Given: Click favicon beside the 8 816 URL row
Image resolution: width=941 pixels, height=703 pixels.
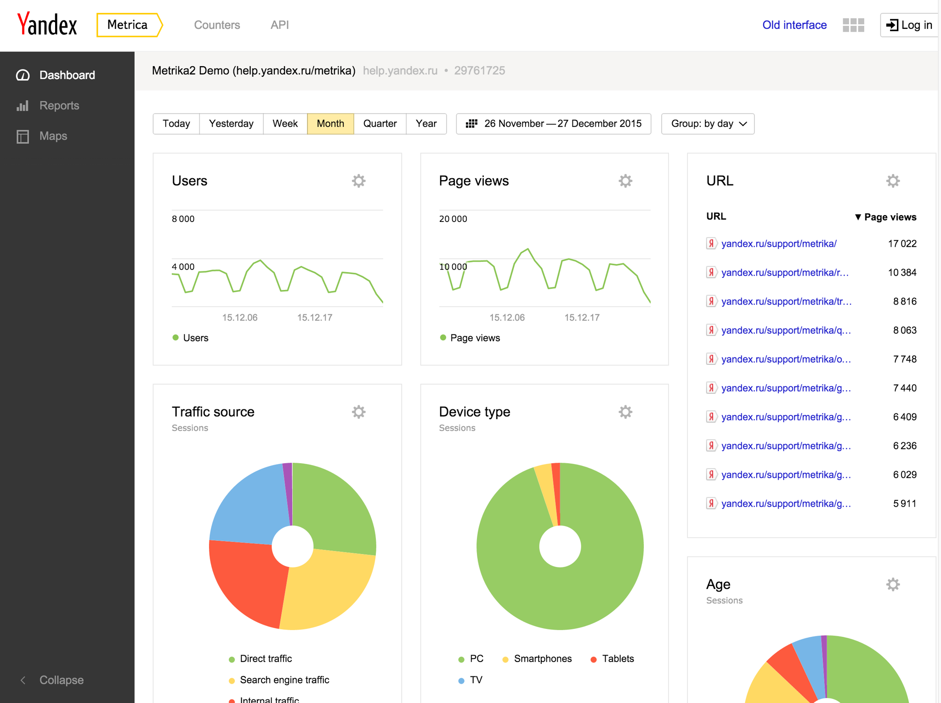Looking at the screenshot, I should (x=711, y=301).
